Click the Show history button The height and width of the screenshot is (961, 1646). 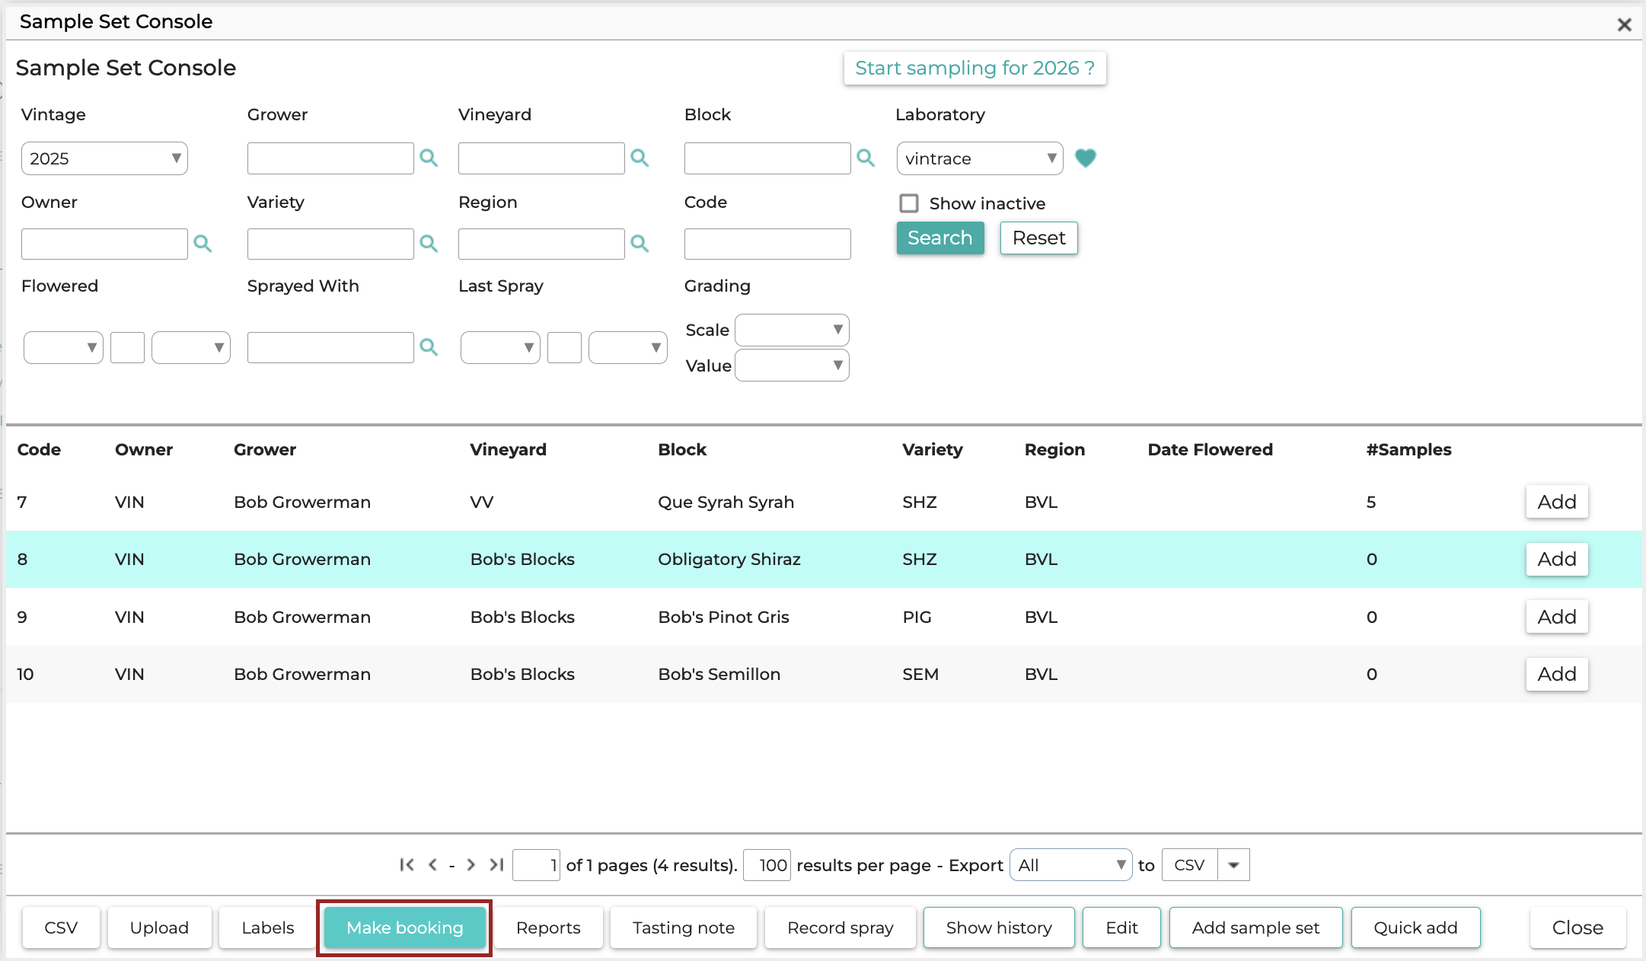999,927
